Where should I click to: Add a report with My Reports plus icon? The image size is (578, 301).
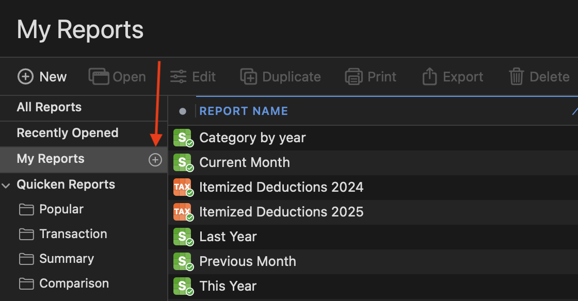click(x=155, y=160)
